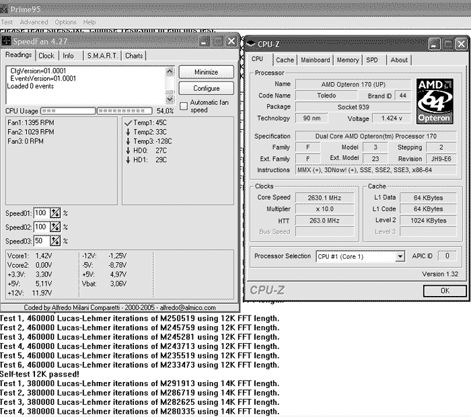Click the SpeedFan log scroll up arrow
The height and width of the screenshot is (417, 471).
coord(170,71)
